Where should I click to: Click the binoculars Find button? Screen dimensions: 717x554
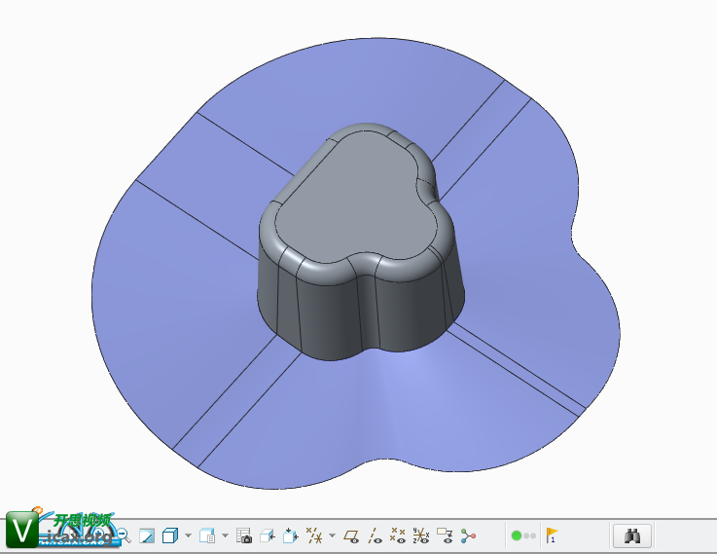pyautogui.click(x=632, y=536)
